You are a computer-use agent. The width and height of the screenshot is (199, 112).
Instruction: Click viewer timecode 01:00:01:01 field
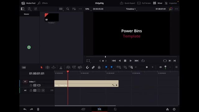[161, 9]
